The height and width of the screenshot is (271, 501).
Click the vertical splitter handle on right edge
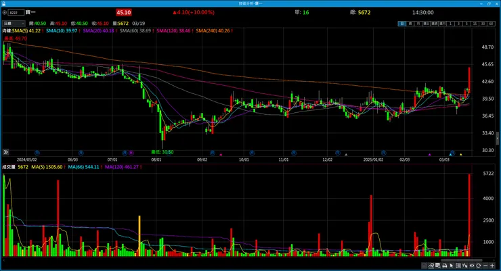pyautogui.click(x=497, y=139)
